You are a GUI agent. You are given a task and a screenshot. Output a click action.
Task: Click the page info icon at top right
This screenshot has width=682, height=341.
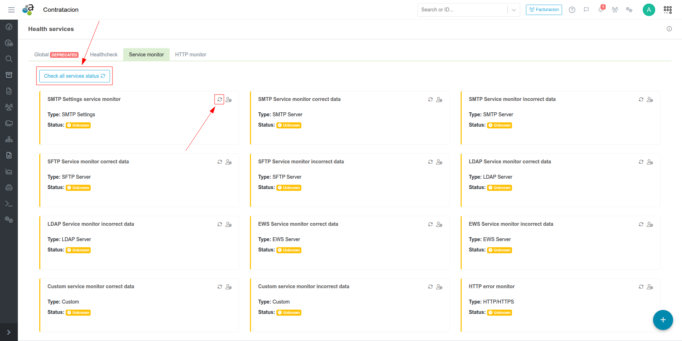[x=669, y=29]
